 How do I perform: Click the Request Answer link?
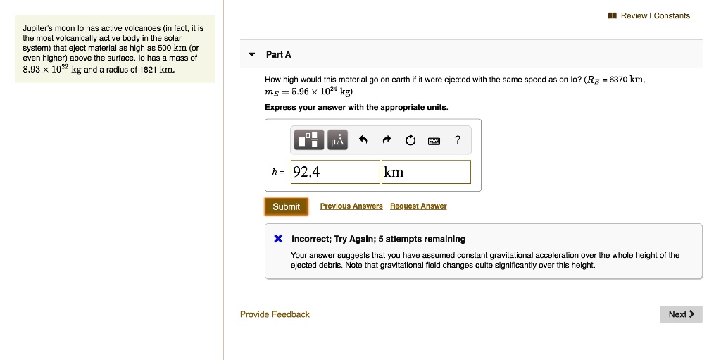[418, 206]
